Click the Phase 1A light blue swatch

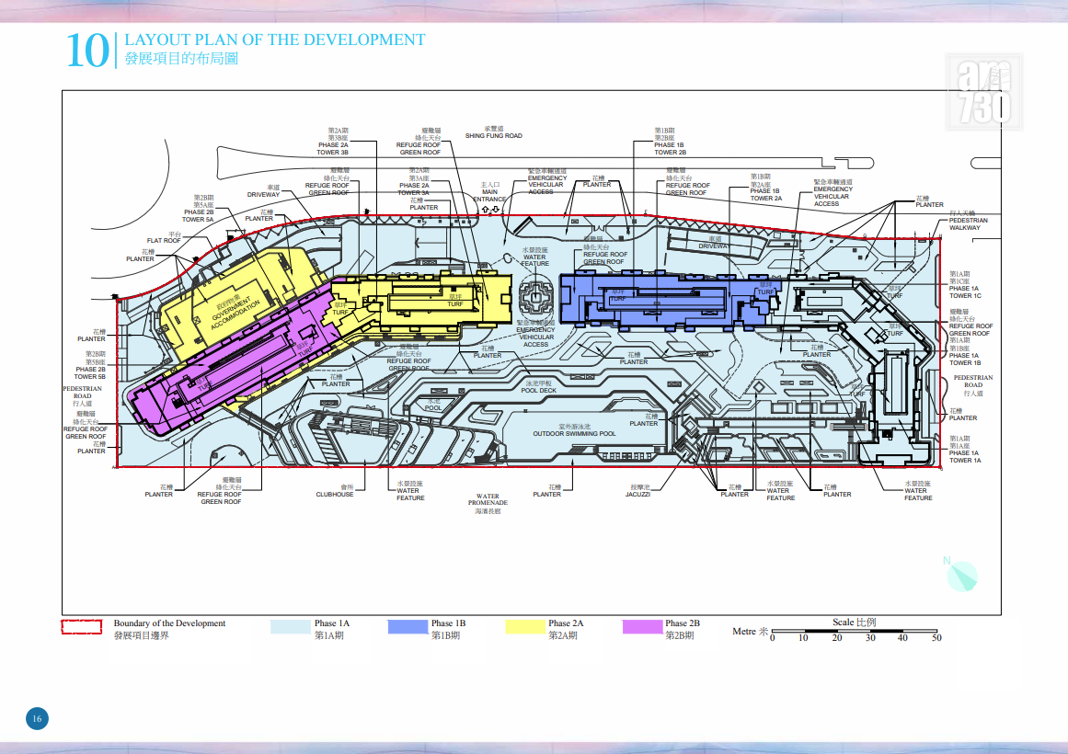290,626
